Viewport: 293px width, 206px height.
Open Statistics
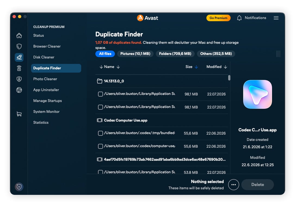coord(41,122)
